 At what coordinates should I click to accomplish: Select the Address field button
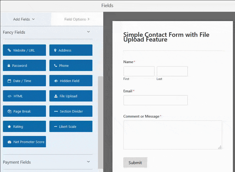[70, 50]
